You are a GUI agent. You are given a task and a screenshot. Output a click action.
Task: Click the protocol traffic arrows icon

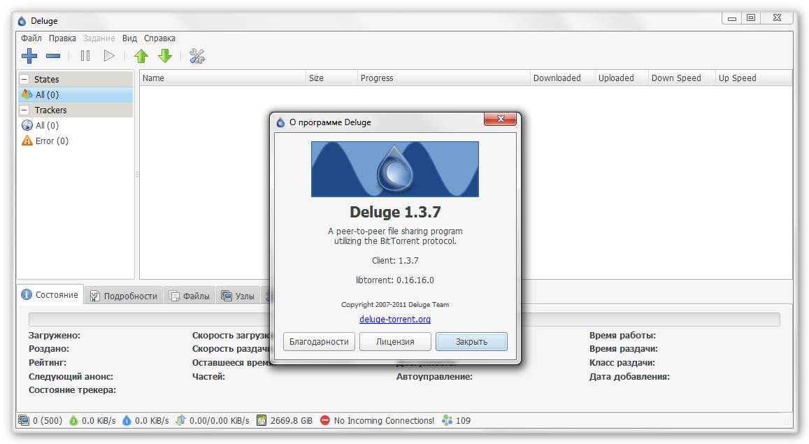point(180,420)
